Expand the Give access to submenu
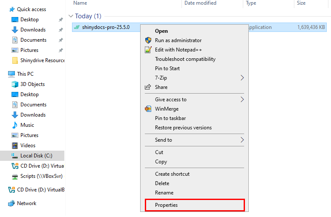The image size is (331, 217). point(242,100)
